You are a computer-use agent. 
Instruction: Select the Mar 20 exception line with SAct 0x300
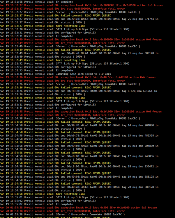[x=78, y=208]
